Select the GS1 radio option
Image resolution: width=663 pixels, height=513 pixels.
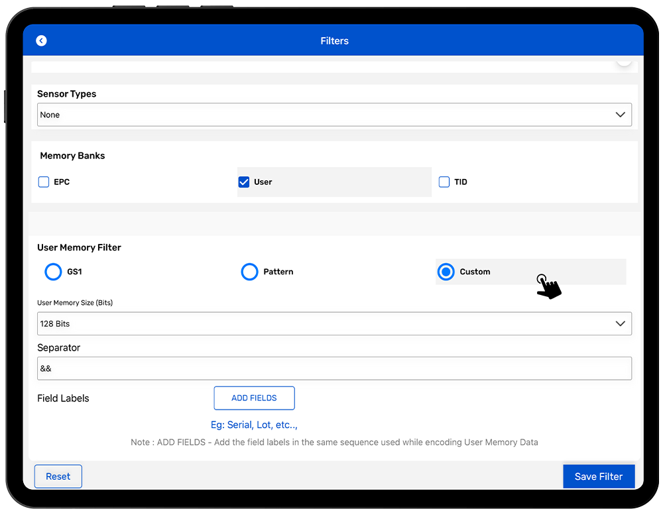click(x=53, y=272)
